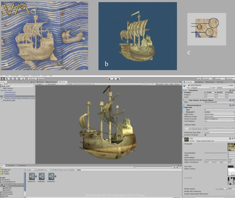Toggle polySurface56 active checkbox
Viewport: 235px width, 198px height.
(189, 85)
